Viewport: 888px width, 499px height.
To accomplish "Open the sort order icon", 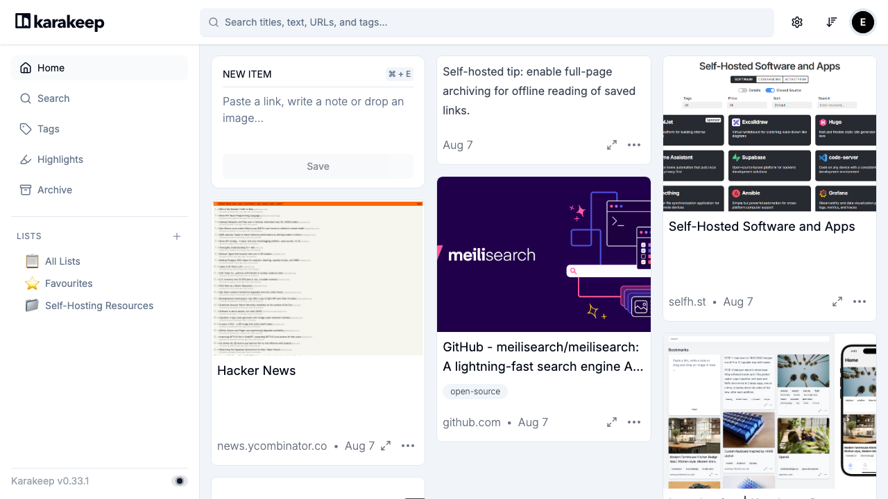I will 831,22.
